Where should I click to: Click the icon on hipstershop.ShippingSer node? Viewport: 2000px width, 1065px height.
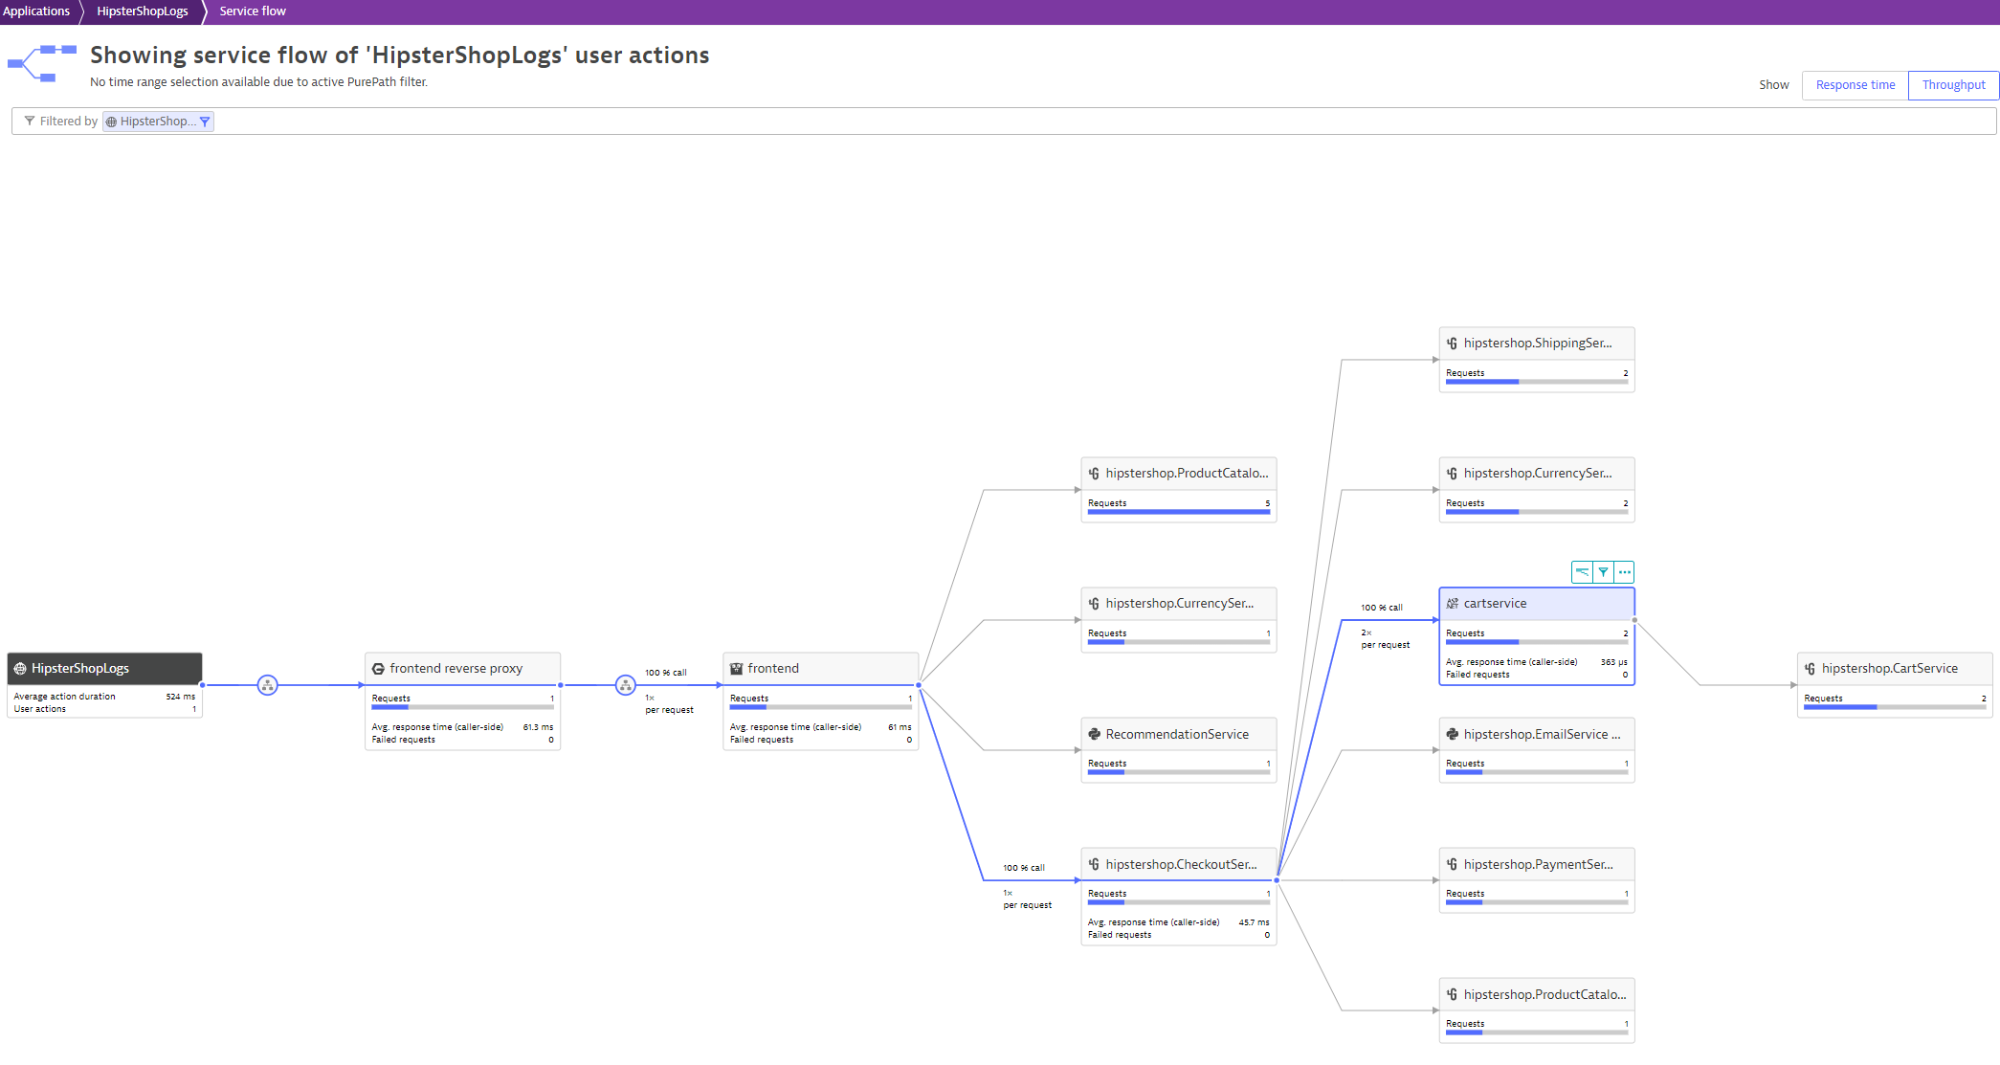click(1453, 344)
